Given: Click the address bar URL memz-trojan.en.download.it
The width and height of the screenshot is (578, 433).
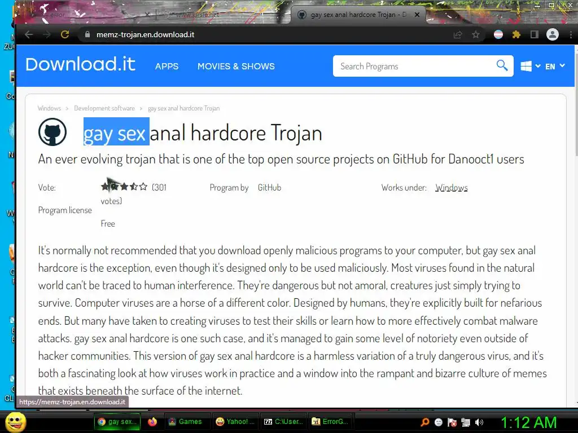Looking at the screenshot, I should (x=145, y=34).
